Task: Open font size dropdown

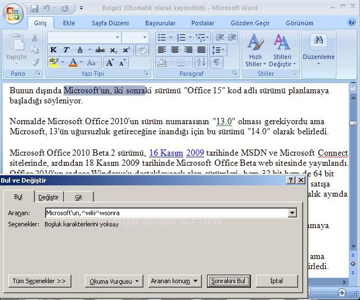Action: pos(145,37)
